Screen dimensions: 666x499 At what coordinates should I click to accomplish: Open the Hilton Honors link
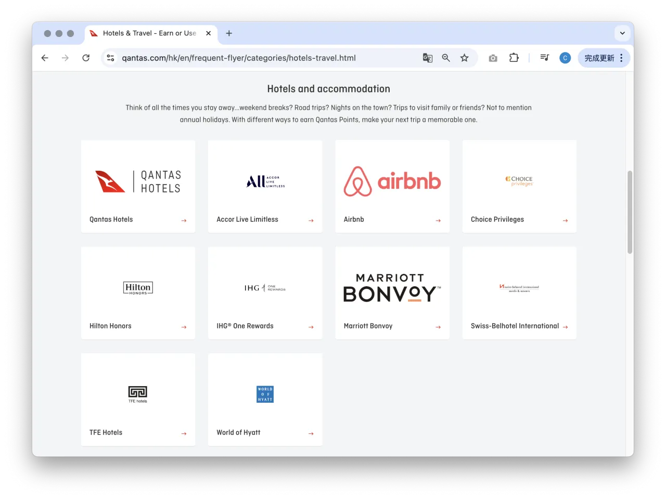[x=110, y=326]
